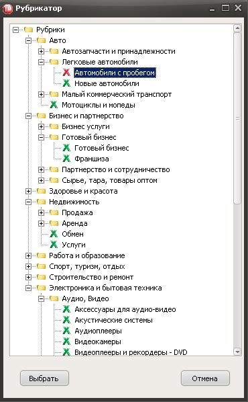Click the green X icon beside Франшиза

(66, 159)
